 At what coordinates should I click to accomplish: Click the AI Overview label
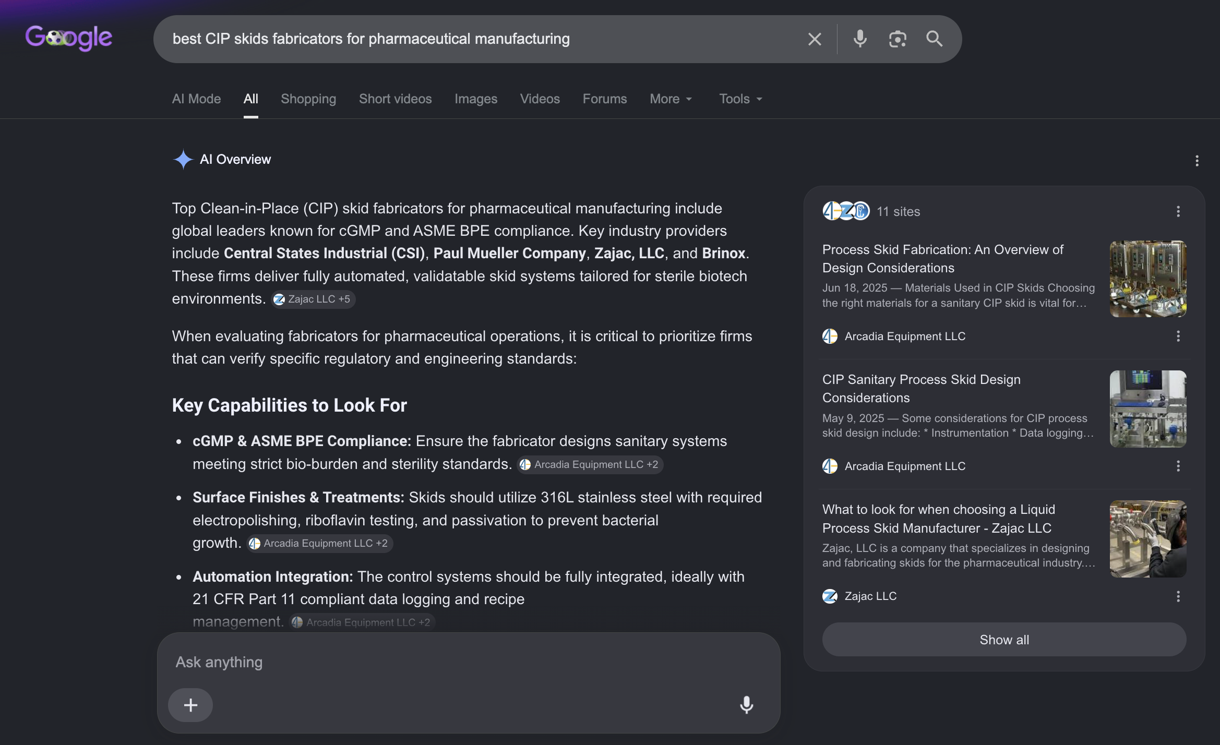(x=235, y=159)
